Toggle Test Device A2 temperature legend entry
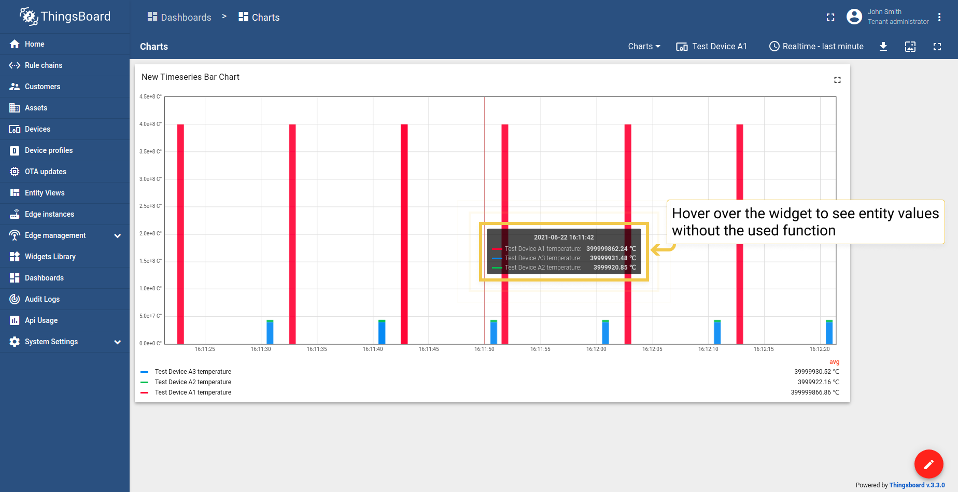The image size is (958, 492). pyautogui.click(x=193, y=382)
